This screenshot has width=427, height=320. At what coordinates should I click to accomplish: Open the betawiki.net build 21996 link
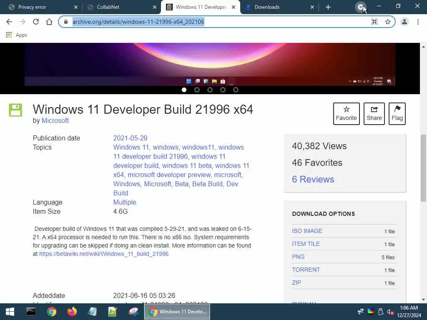point(104,254)
